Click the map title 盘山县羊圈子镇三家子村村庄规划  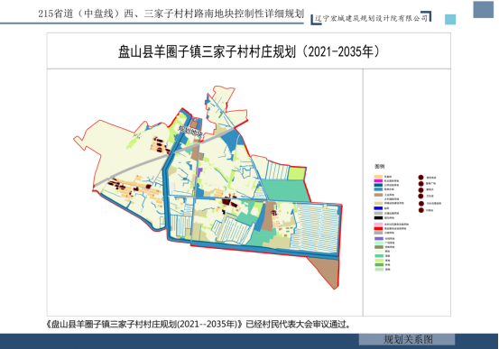[x=207, y=51]
